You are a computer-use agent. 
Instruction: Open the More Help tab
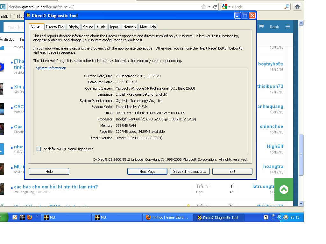pyautogui.click(x=148, y=27)
